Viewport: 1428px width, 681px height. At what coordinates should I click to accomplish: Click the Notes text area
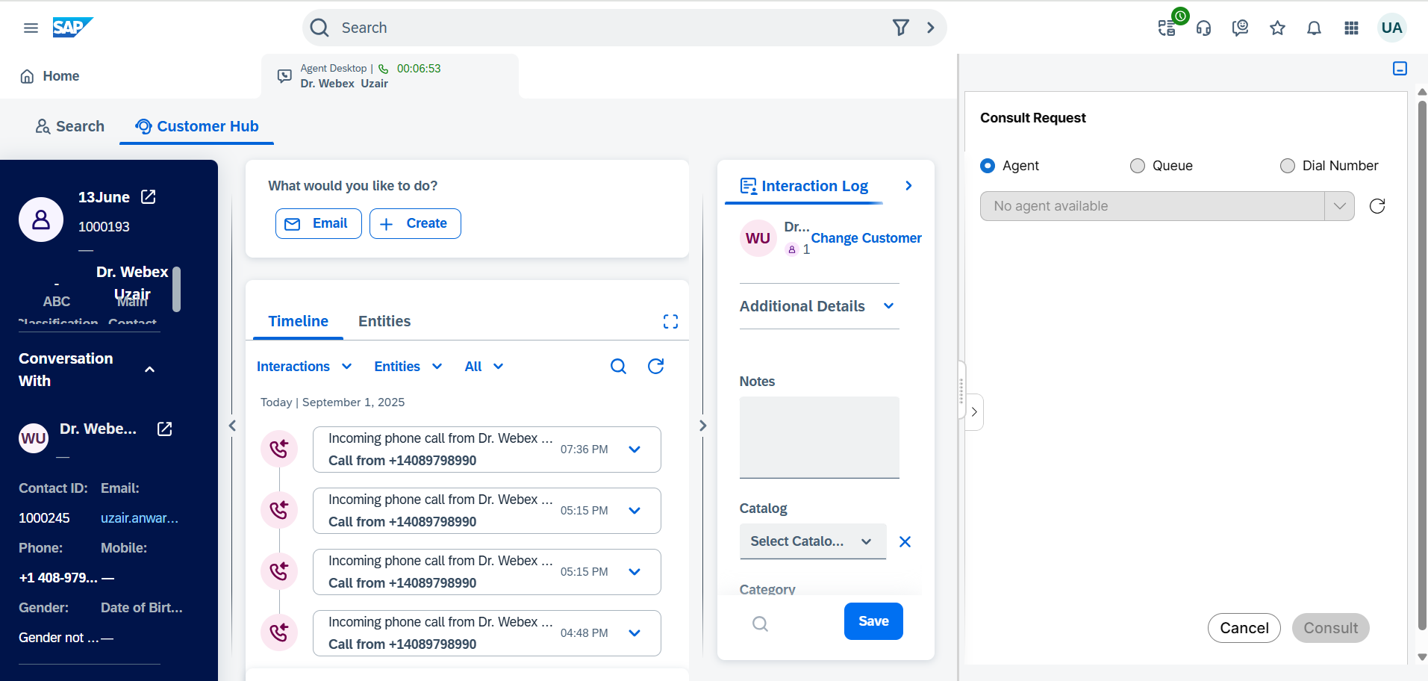coord(819,437)
